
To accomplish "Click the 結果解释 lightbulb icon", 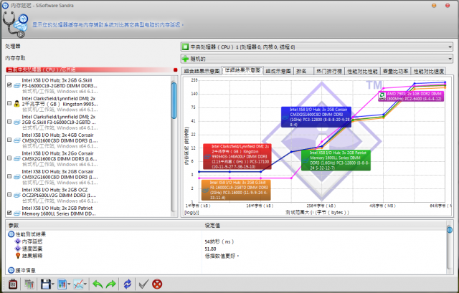I will coord(18,256).
